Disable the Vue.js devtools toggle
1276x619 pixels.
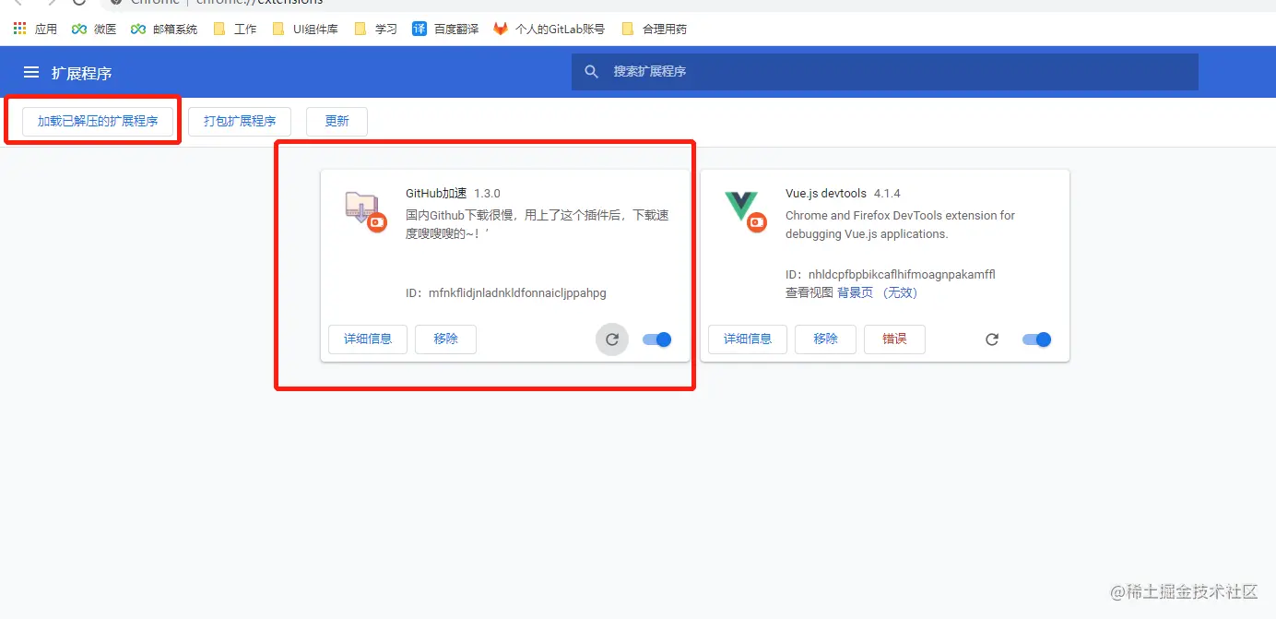1037,339
